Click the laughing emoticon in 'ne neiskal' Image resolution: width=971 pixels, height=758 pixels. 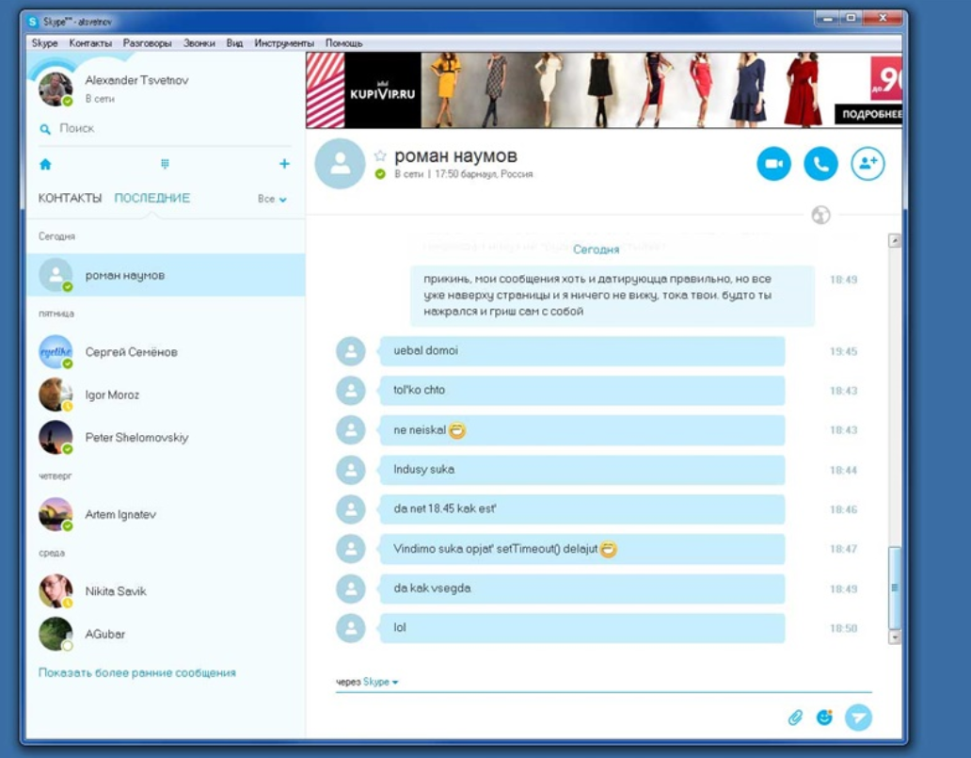(457, 430)
